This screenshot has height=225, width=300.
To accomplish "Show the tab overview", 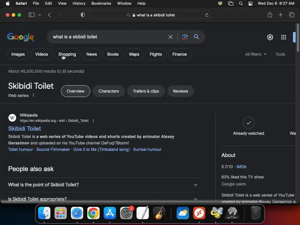I will point(292,15).
